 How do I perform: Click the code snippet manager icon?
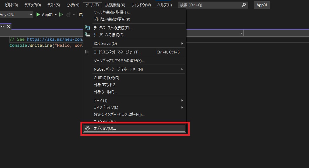(x=87, y=52)
